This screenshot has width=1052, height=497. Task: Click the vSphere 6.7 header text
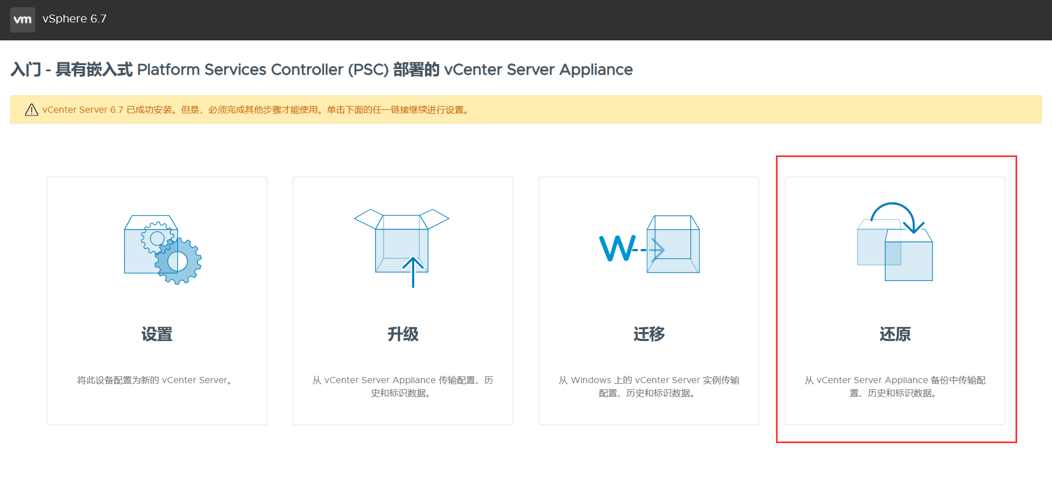tap(74, 19)
